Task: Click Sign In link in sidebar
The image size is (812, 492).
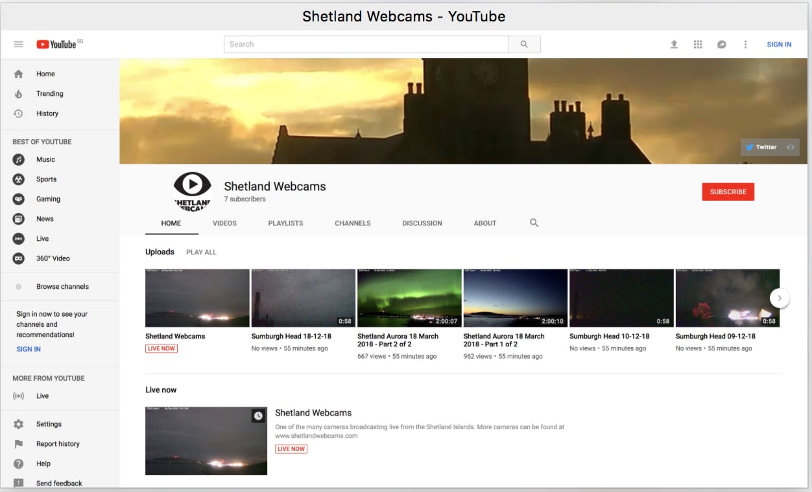Action: click(x=29, y=349)
